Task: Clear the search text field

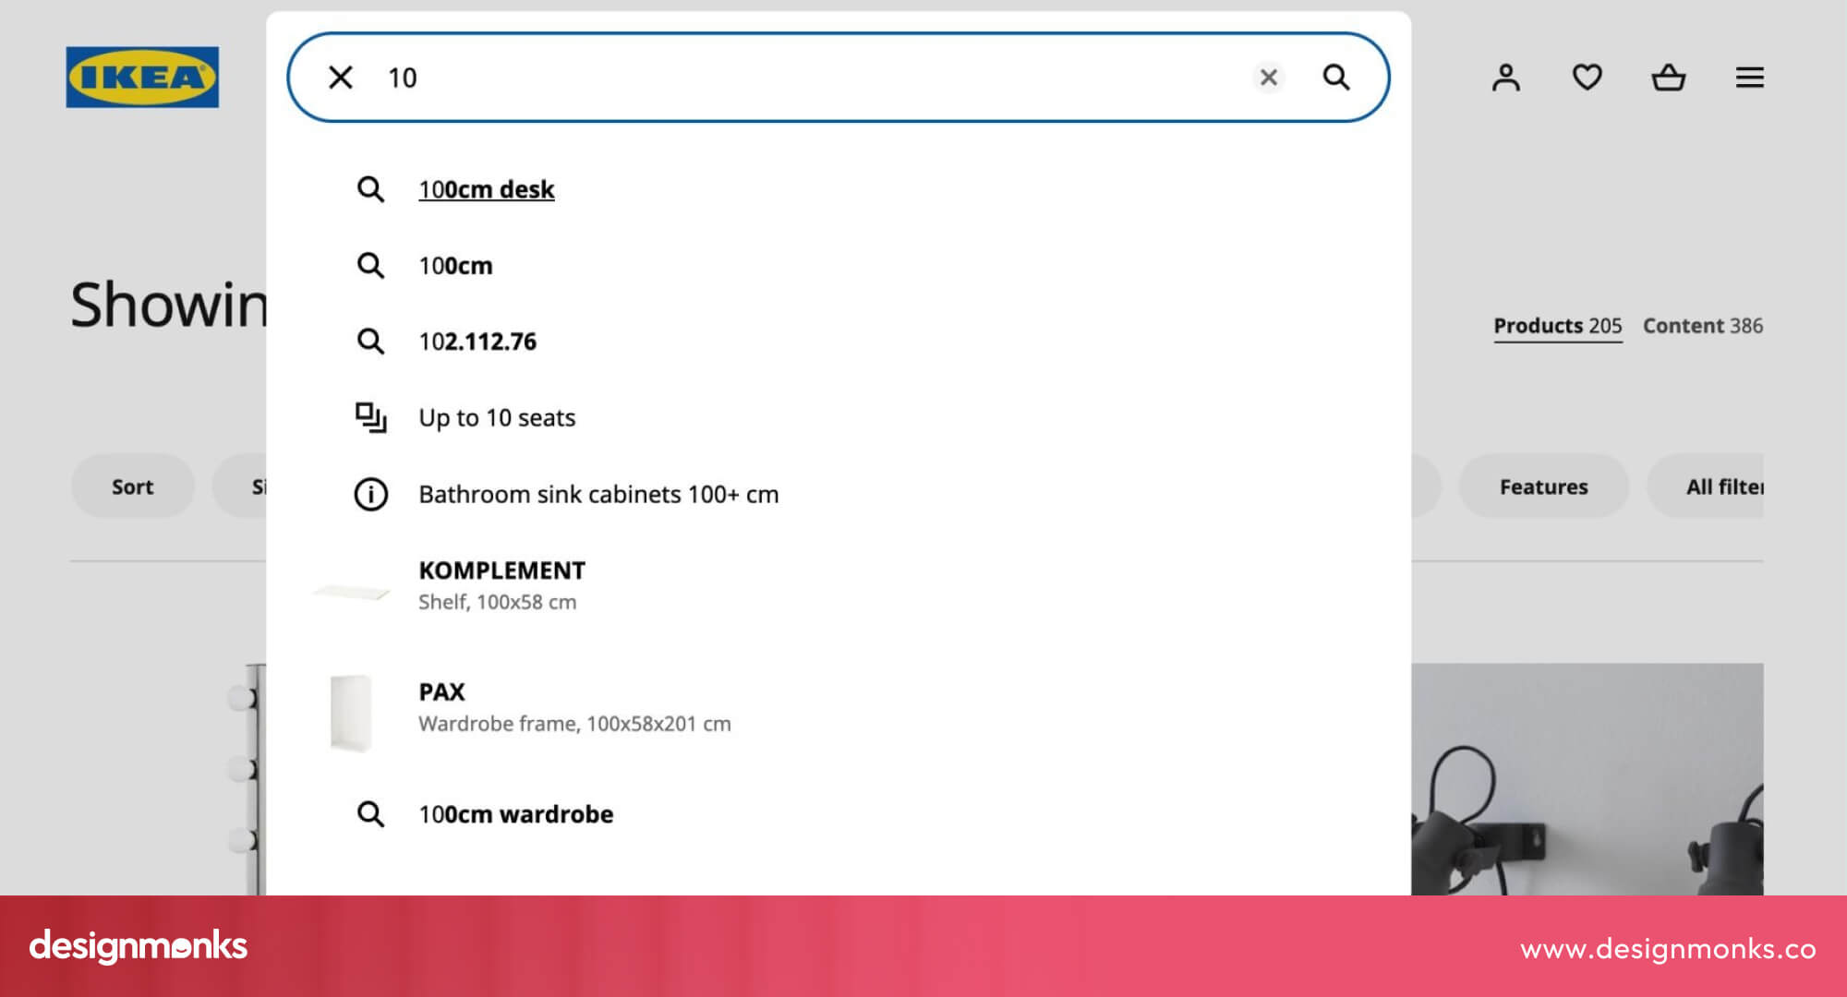Action: point(1268,78)
